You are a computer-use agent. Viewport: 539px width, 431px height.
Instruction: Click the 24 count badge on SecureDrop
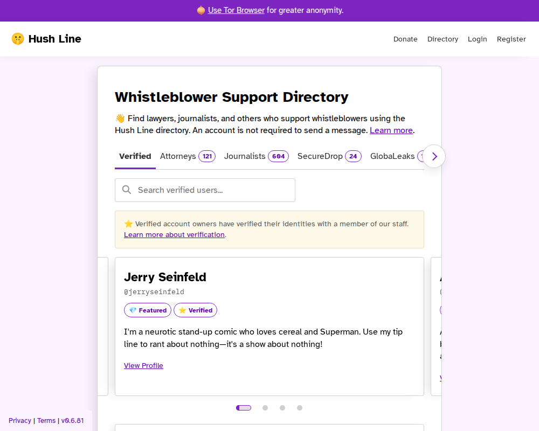[x=353, y=156]
